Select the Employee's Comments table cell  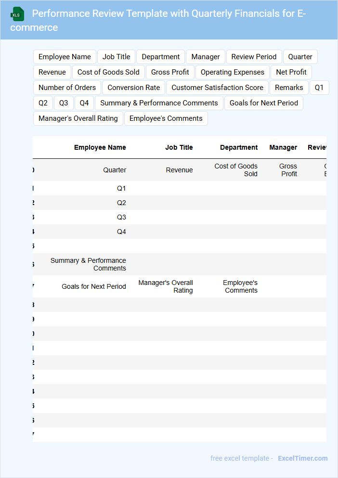[x=240, y=286]
